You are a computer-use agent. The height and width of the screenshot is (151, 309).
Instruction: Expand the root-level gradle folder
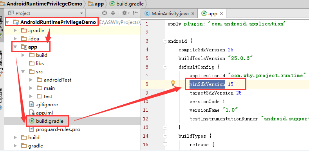point(15,146)
